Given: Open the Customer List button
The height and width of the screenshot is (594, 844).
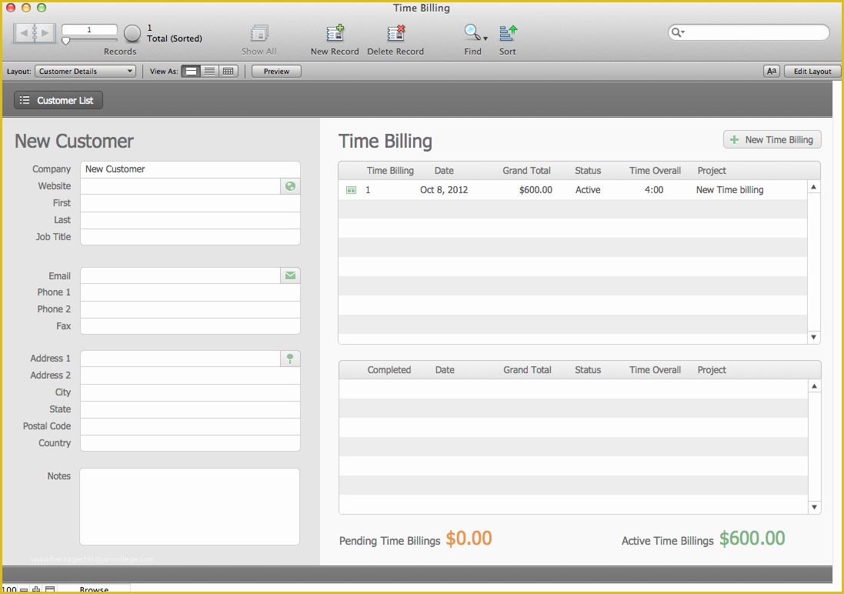Looking at the screenshot, I should pyautogui.click(x=58, y=100).
